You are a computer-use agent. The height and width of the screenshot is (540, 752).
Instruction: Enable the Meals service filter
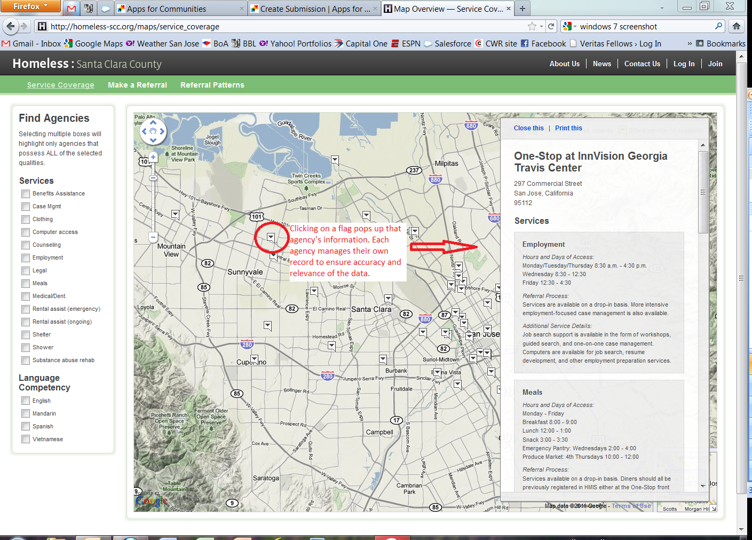[x=26, y=283]
